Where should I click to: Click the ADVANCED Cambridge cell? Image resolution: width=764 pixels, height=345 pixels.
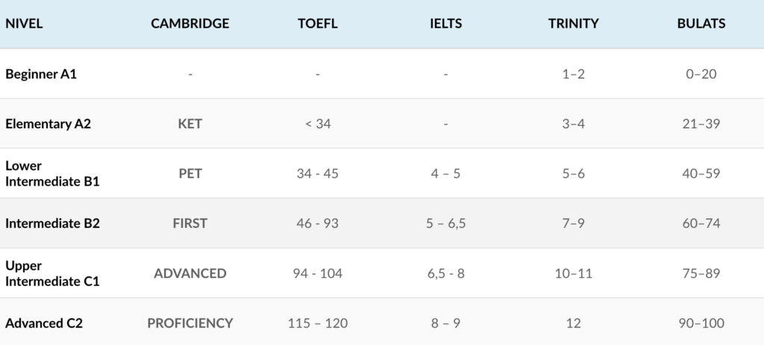click(190, 273)
